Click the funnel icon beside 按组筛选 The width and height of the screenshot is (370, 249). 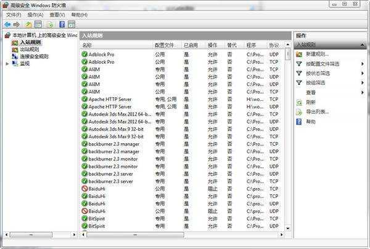point(299,82)
